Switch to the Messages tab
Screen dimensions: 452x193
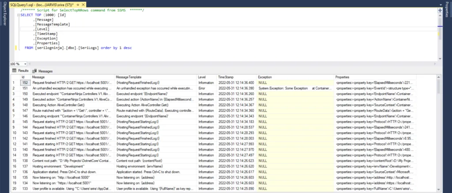click(42, 71)
